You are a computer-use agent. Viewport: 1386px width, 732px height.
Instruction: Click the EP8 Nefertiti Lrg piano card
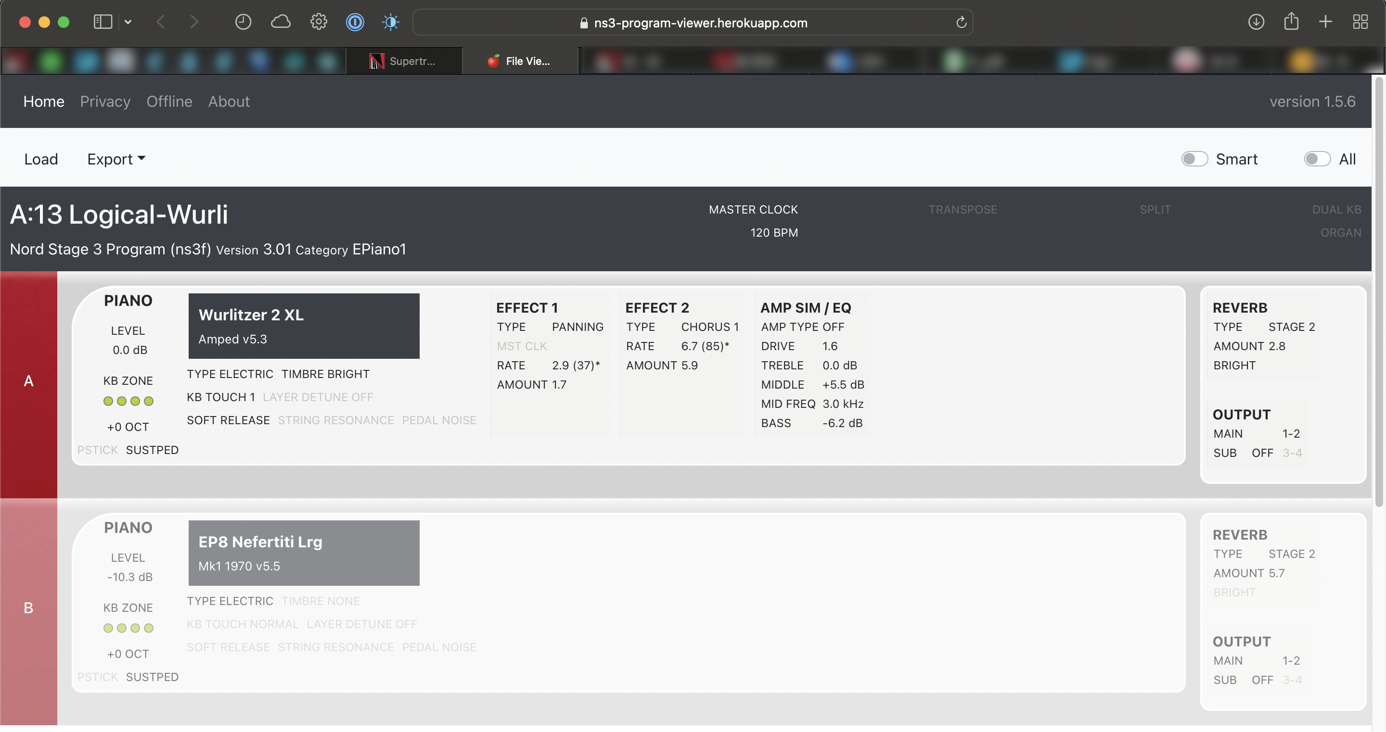(304, 553)
